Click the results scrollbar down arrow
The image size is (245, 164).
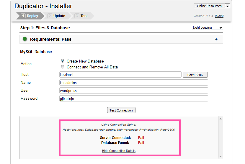pos(220,156)
